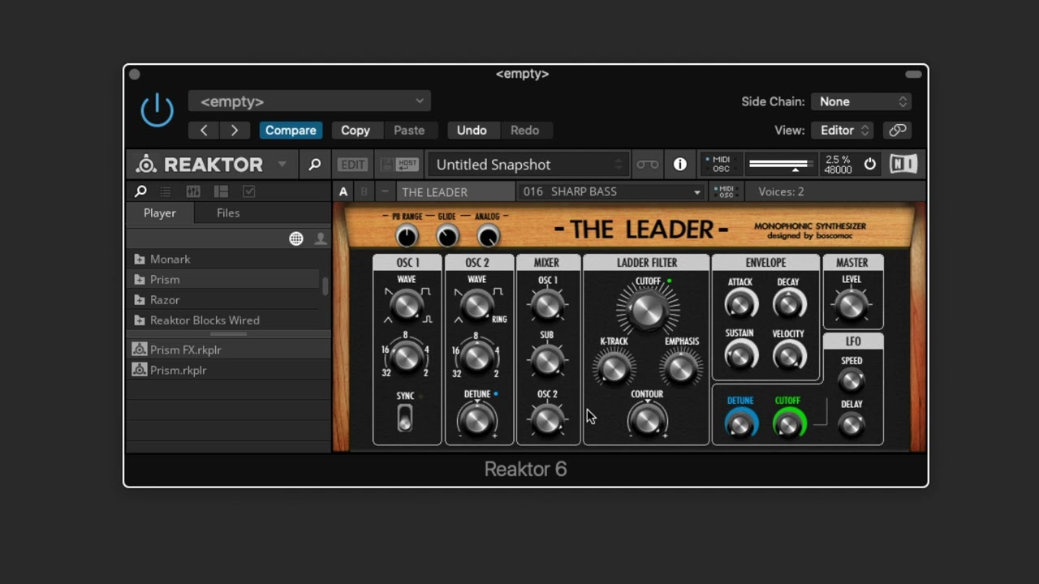Select the user content icon
Screen dimensions: 1039x584
pos(321,238)
